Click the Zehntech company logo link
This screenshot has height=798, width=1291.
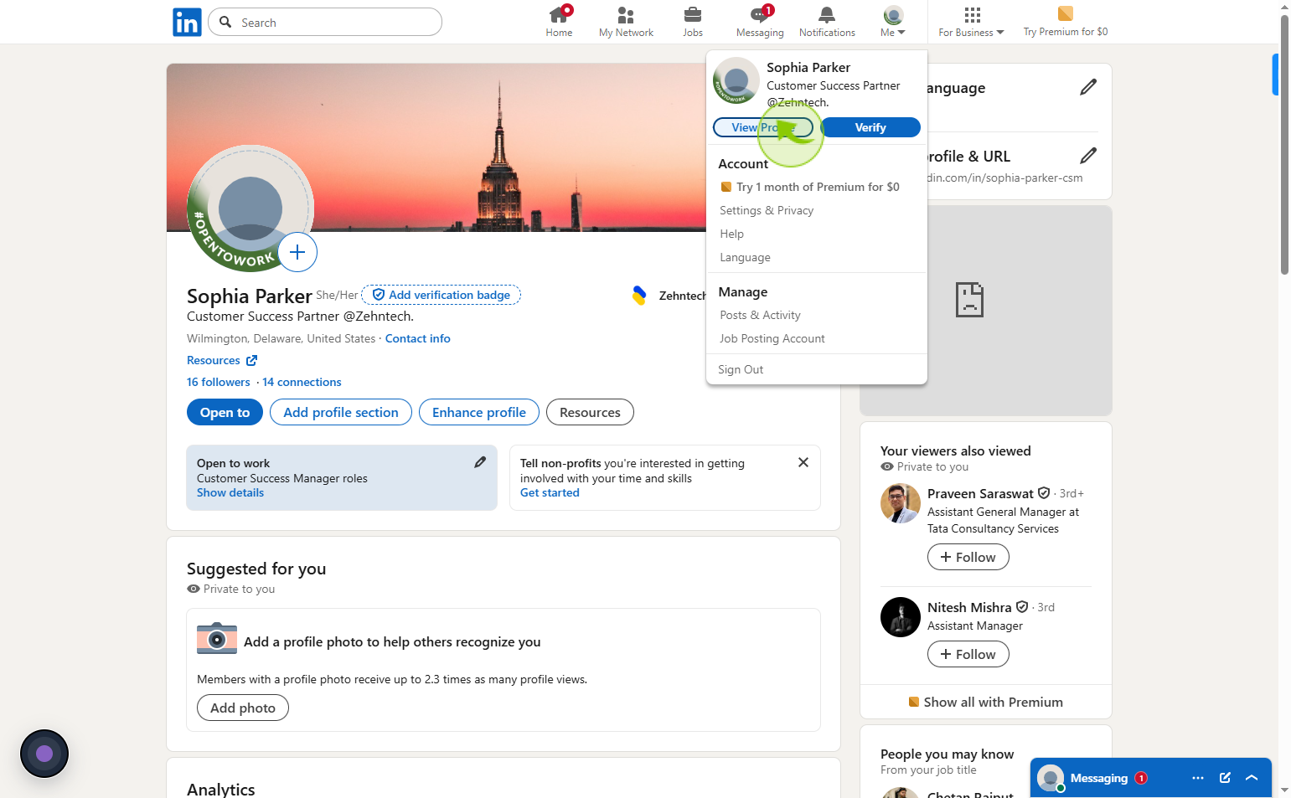pyautogui.click(x=639, y=295)
